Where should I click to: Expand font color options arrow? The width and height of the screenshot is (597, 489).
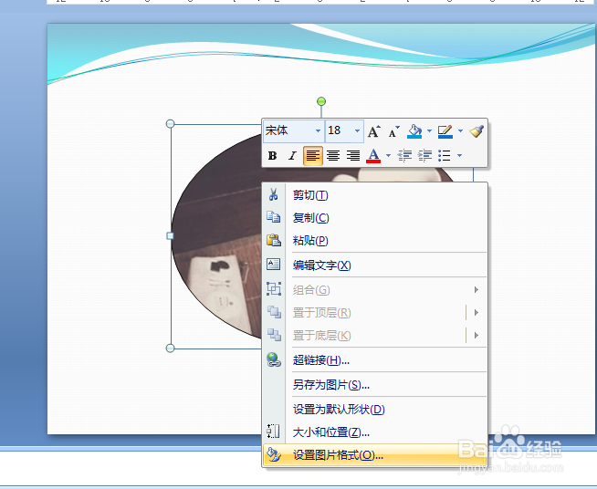click(x=388, y=155)
